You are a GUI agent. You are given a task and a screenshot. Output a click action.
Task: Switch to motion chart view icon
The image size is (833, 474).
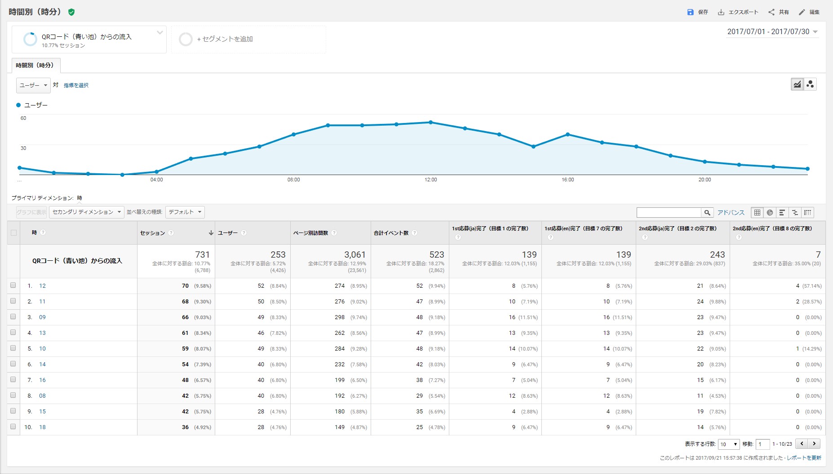[810, 84]
